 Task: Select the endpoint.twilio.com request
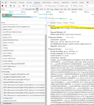pos(23,101)
